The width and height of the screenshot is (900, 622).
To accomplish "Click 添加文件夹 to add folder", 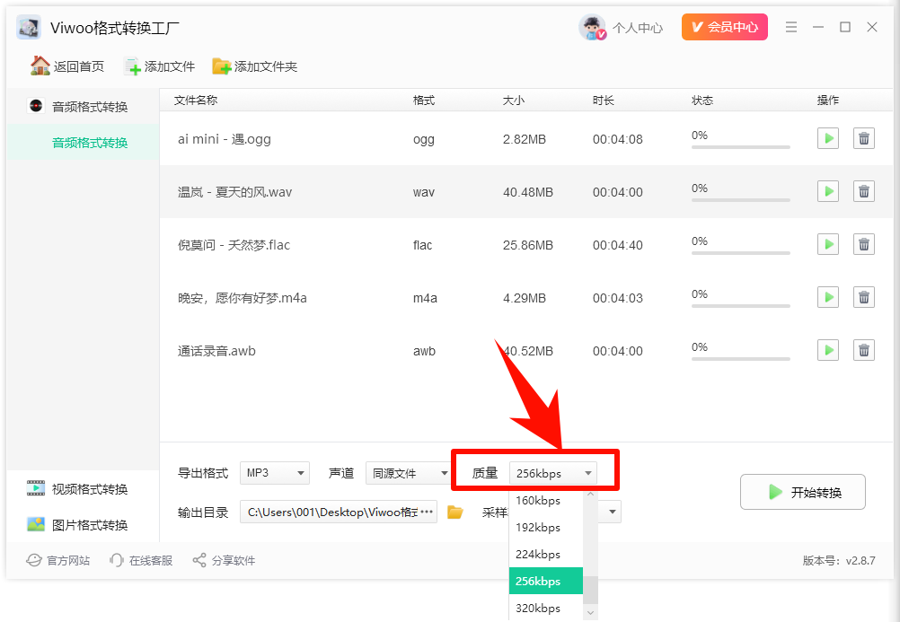I will point(254,66).
